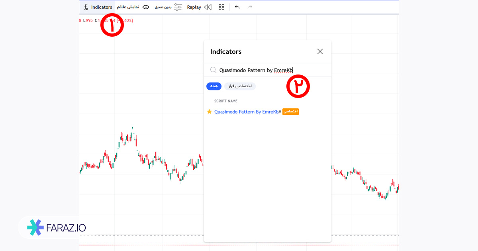Switch to the همه filter tab
The width and height of the screenshot is (478, 251).
214,86
